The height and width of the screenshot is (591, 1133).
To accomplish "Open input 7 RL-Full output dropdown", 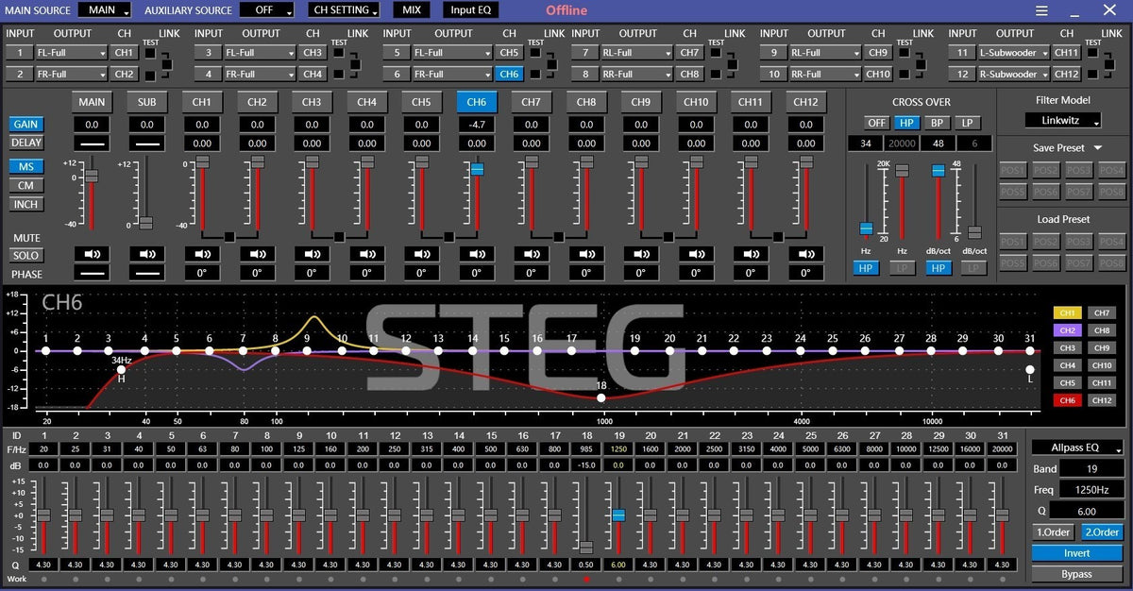I will coord(637,53).
